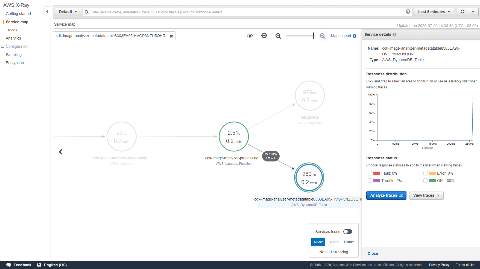
Task: Click the Analyze traces button
Action: tap(386, 195)
